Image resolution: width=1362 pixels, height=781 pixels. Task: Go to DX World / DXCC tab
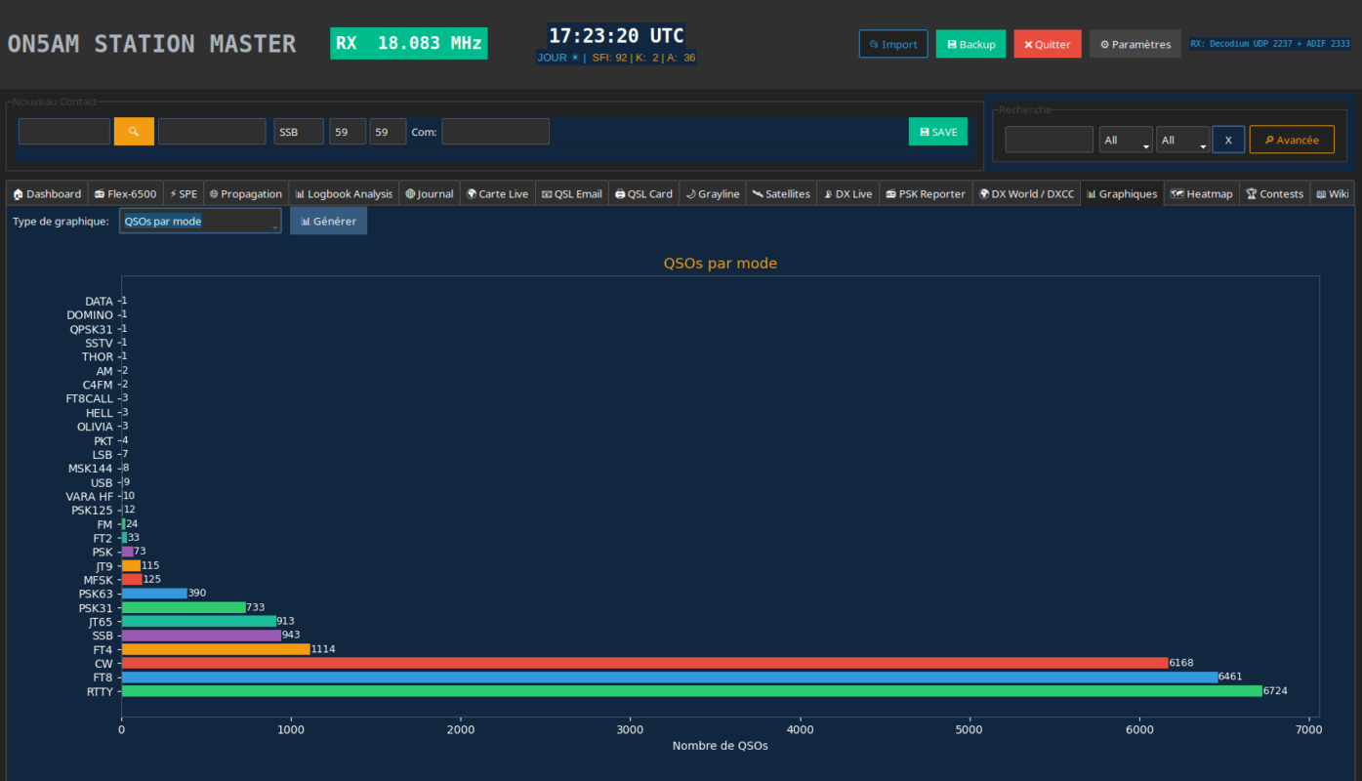pyautogui.click(x=1026, y=194)
